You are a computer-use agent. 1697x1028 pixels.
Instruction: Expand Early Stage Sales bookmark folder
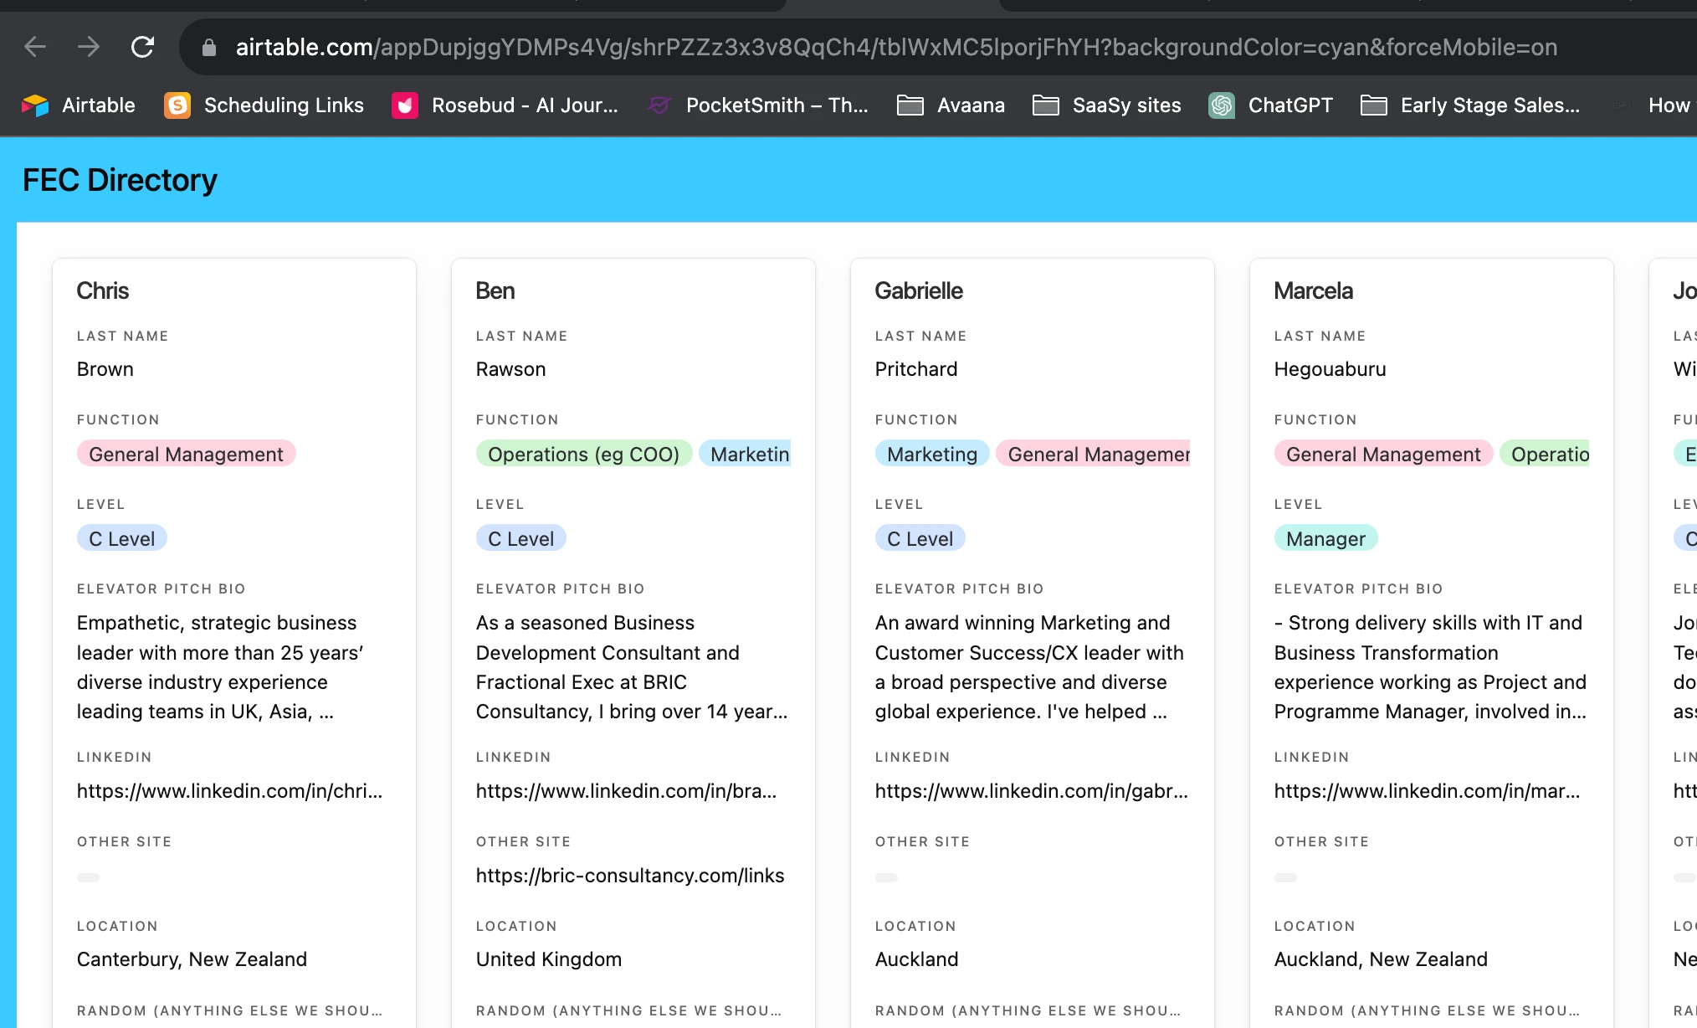pyautogui.click(x=1470, y=105)
